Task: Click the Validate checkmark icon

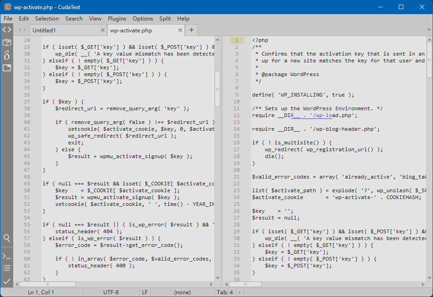Action: tap(6, 281)
